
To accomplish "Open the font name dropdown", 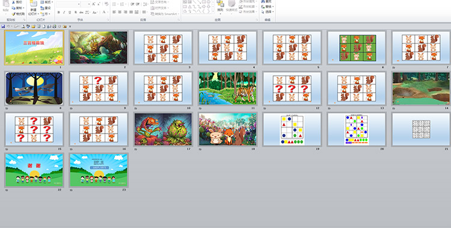I will click(68, 4).
